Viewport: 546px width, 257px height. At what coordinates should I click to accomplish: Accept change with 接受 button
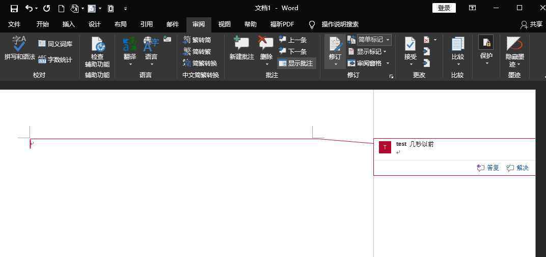pos(411,51)
